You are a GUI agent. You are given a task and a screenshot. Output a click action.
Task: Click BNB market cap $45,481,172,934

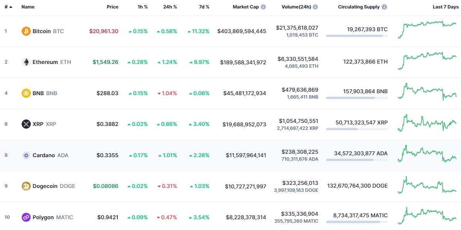point(245,93)
